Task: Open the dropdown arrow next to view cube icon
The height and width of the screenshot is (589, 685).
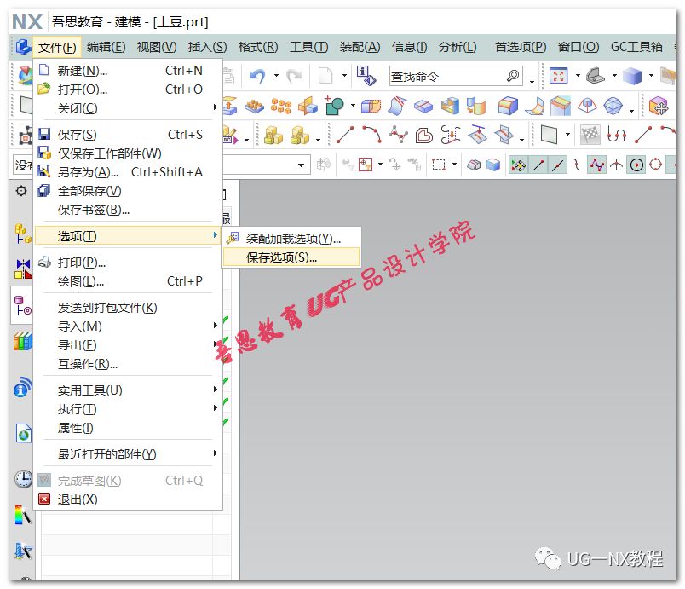Action: tap(650, 74)
